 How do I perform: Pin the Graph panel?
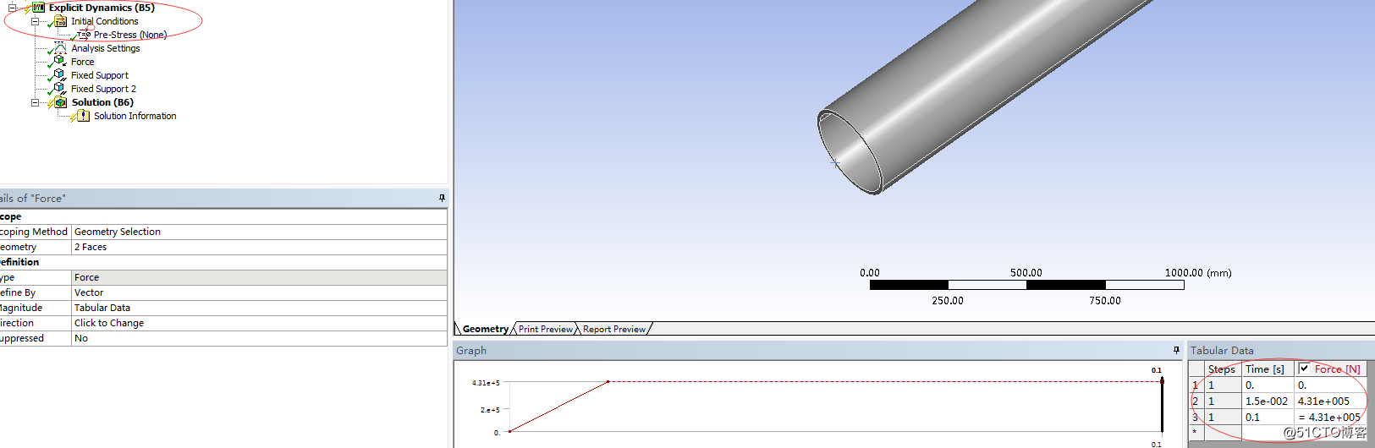1176,350
